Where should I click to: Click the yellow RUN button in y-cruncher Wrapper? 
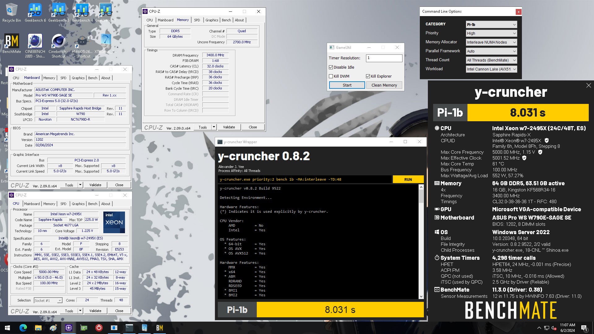click(408, 179)
